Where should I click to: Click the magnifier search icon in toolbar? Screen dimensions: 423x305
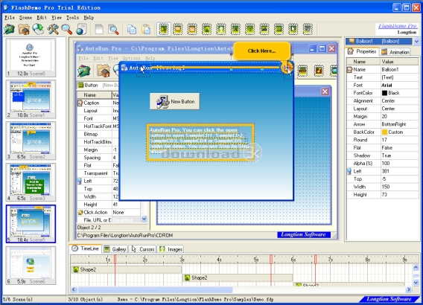(x=66, y=29)
